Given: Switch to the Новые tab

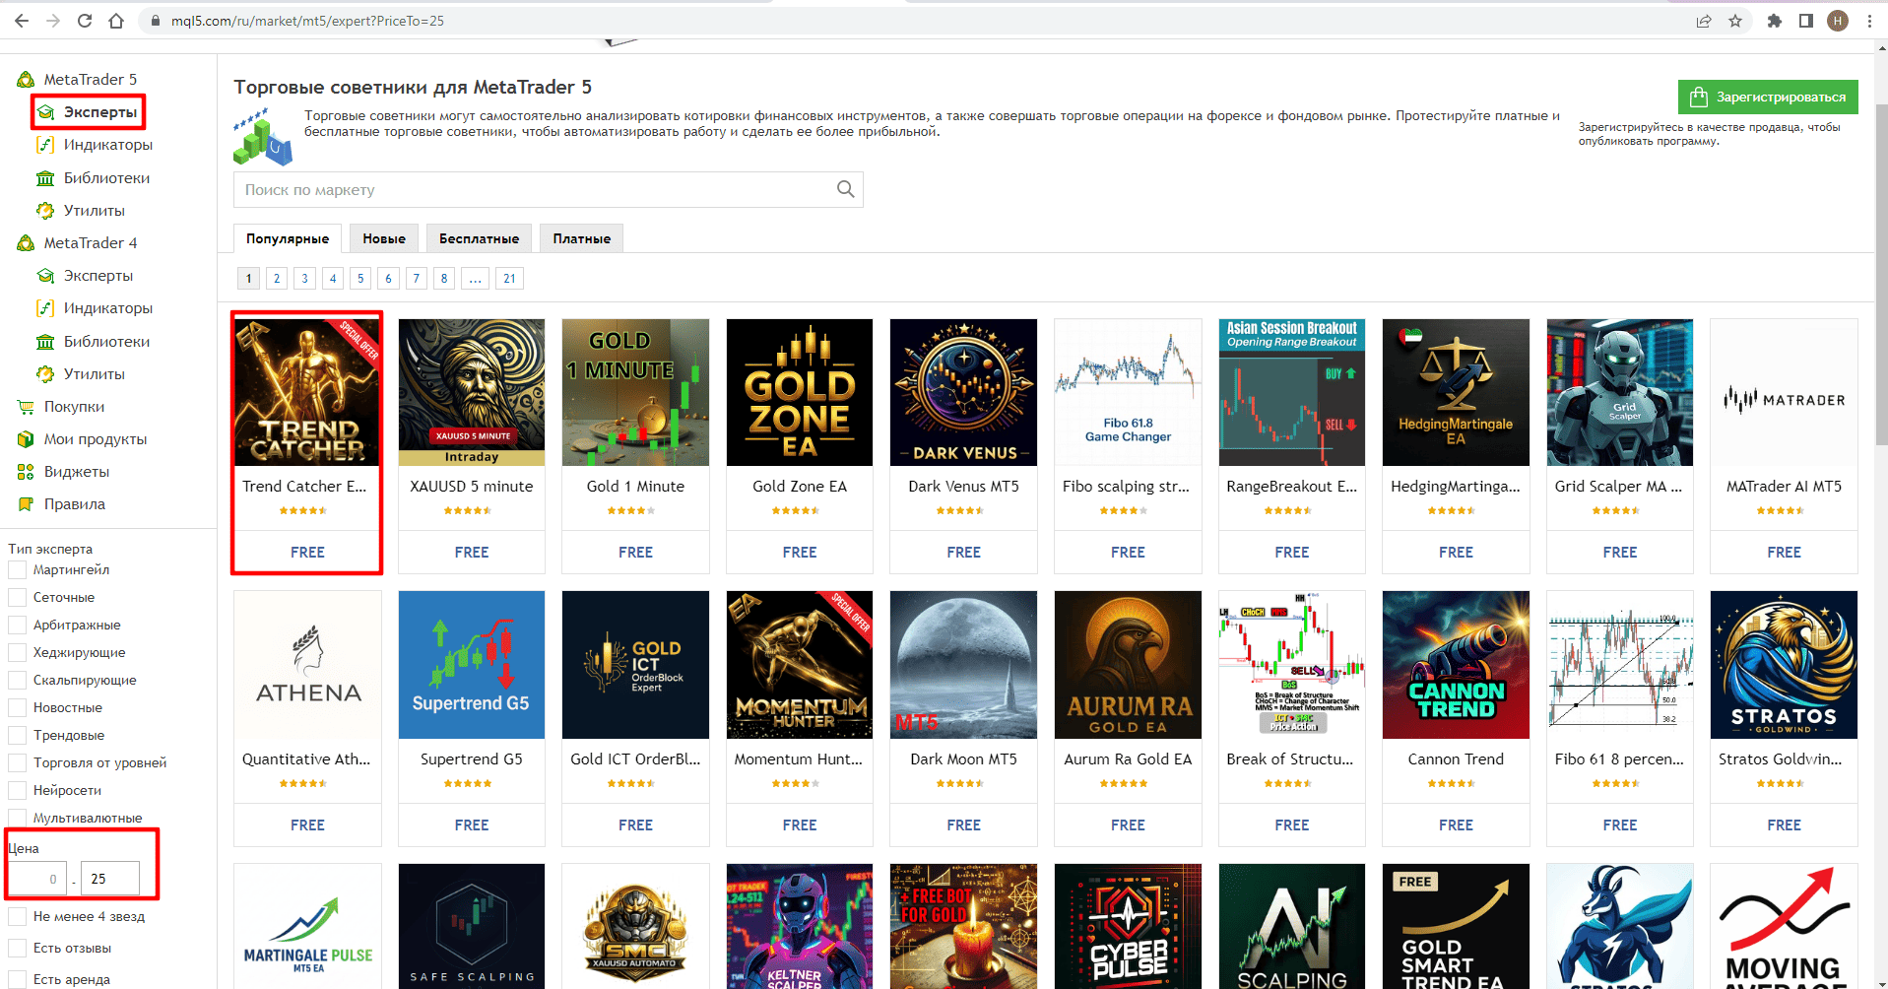Looking at the screenshot, I should coord(384,238).
